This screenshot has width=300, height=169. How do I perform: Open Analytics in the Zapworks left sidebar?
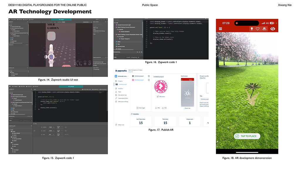click(x=119, y=89)
